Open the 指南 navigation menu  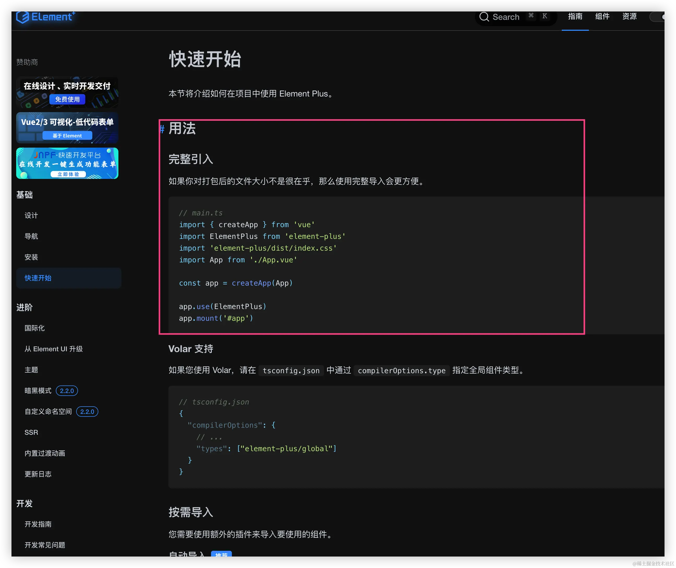[x=575, y=16]
